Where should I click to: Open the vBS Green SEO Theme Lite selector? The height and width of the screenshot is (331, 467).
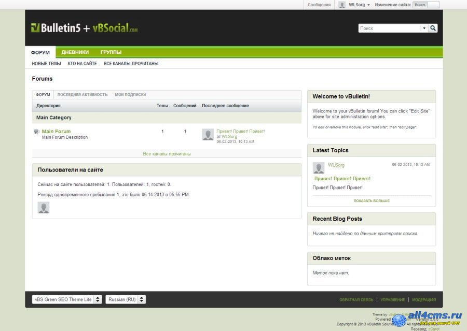[67, 299]
